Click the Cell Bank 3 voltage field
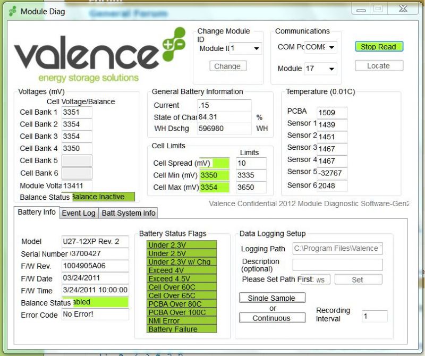Screen dimensions: 425x356 76,137
